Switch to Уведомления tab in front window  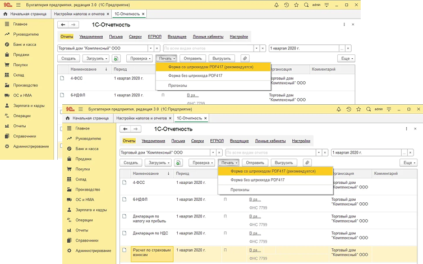click(x=153, y=141)
